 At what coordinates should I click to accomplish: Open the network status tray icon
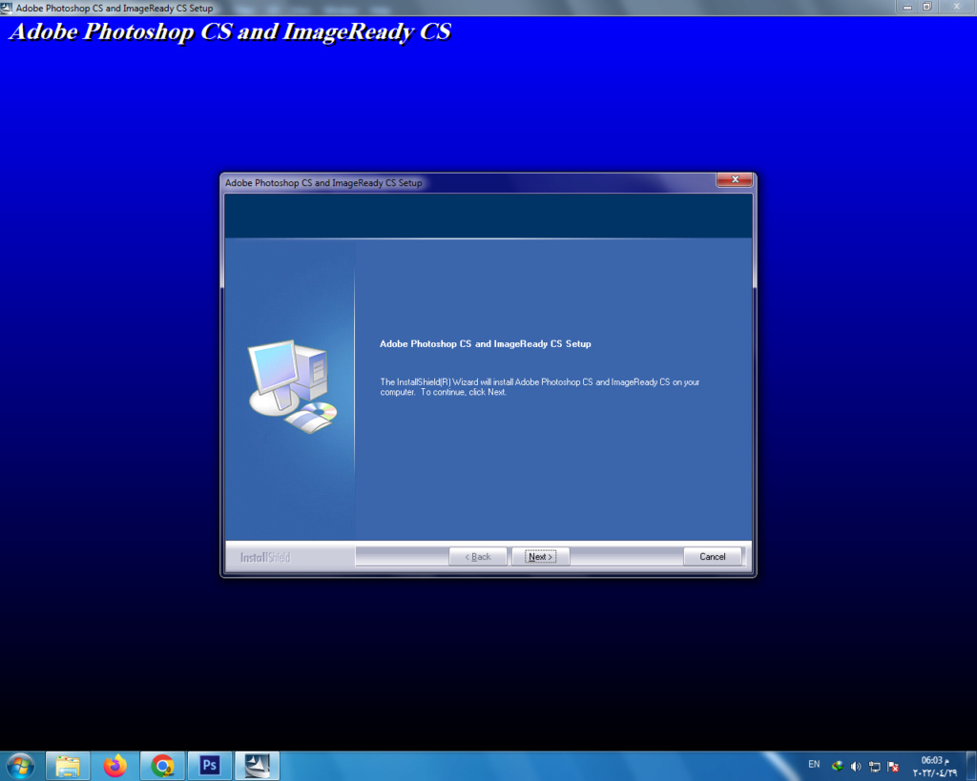pyautogui.click(x=874, y=767)
